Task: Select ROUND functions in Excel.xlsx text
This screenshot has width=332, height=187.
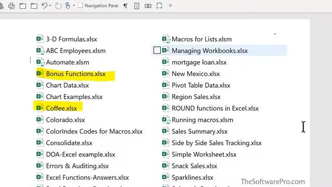Action: click(215, 109)
